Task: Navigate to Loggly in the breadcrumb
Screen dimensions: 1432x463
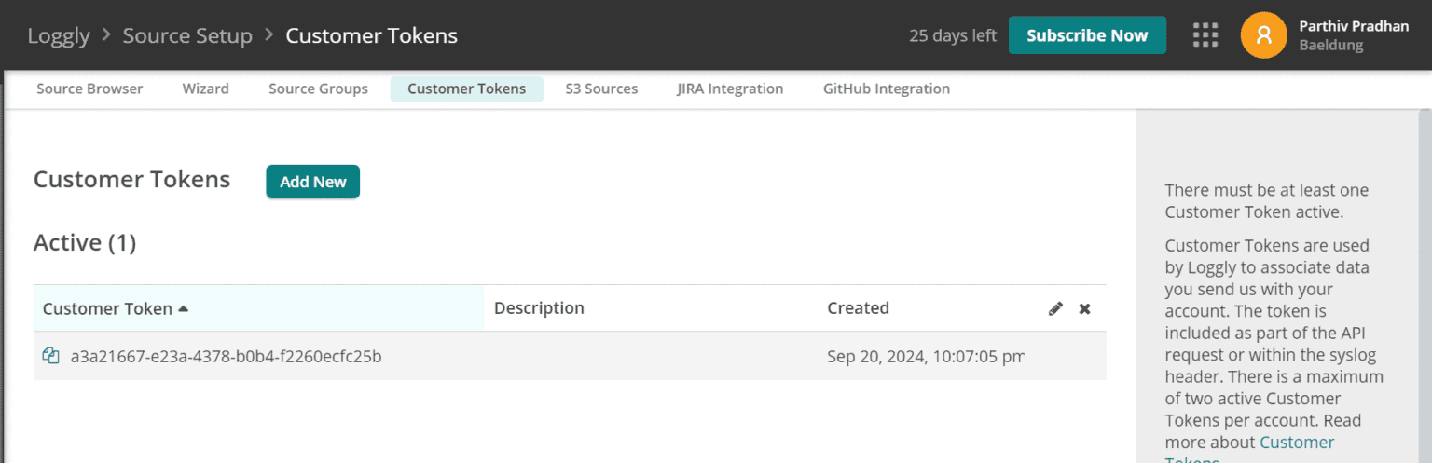Action: tap(59, 35)
